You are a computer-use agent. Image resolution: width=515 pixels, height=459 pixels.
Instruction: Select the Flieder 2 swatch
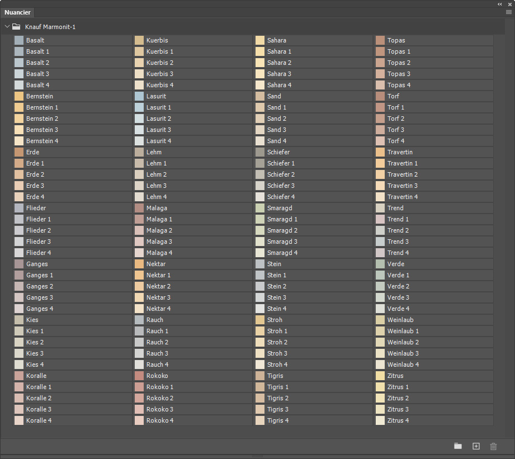click(x=19, y=230)
